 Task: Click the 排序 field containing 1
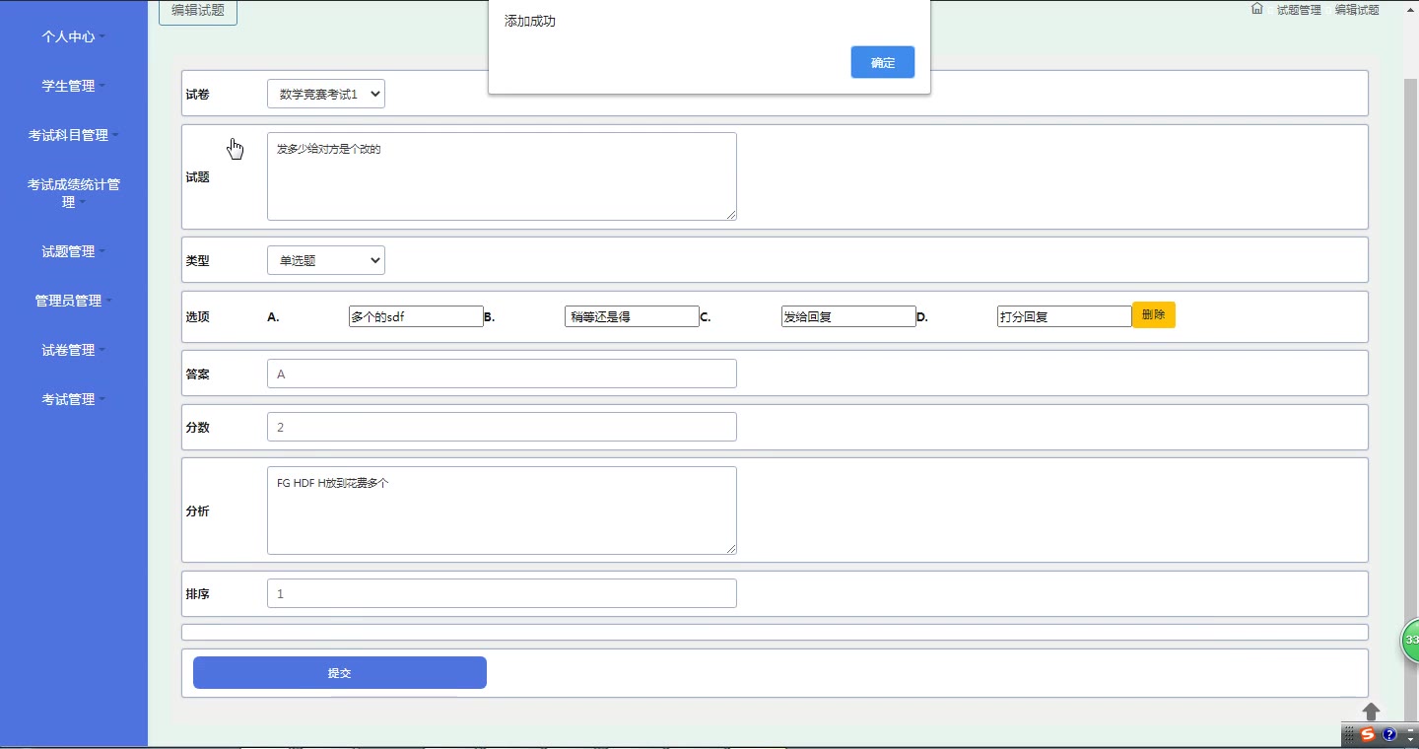click(502, 593)
